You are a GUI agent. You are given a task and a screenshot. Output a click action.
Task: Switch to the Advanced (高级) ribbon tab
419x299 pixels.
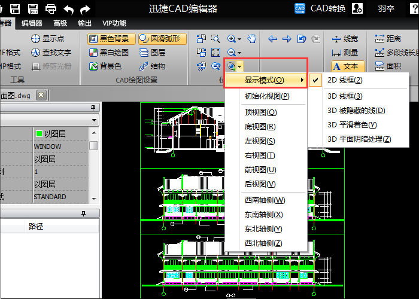pyautogui.click(x=60, y=23)
